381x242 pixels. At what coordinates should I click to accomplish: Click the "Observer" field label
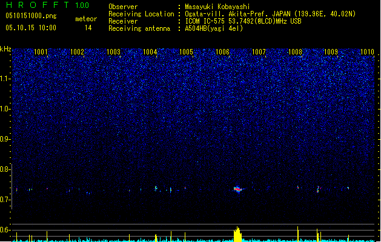[123, 7]
